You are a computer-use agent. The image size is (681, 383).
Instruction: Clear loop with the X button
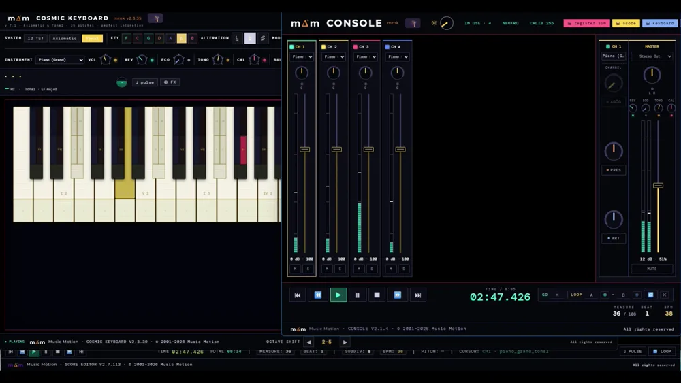pyautogui.click(x=665, y=295)
